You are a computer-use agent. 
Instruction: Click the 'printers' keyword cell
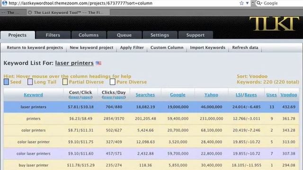click(x=34, y=119)
